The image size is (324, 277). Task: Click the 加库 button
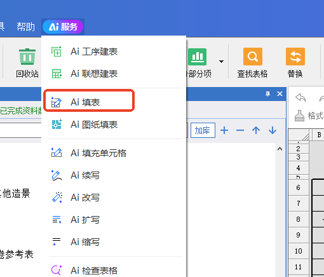click(203, 130)
